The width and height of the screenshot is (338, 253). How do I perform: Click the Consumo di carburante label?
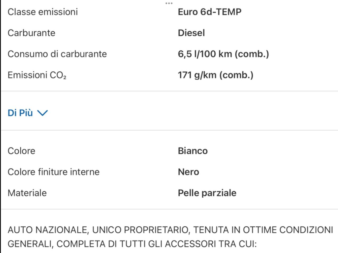57,54
